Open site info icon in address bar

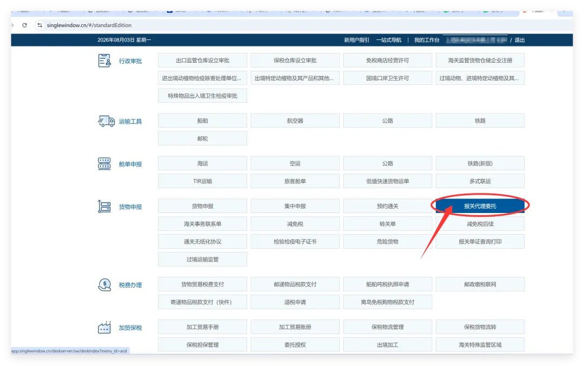(40, 25)
